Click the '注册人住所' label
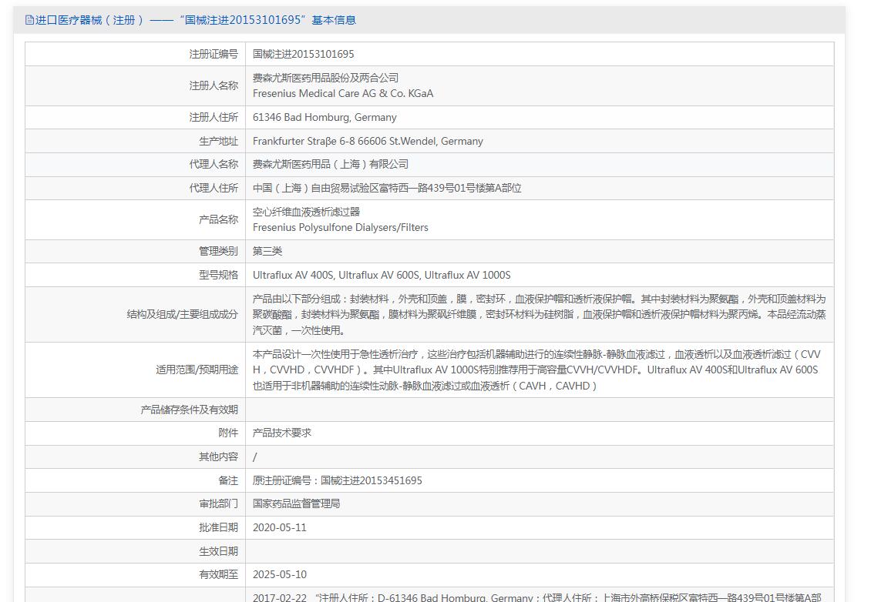Viewport: 871px width, 602px height. [214, 117]
